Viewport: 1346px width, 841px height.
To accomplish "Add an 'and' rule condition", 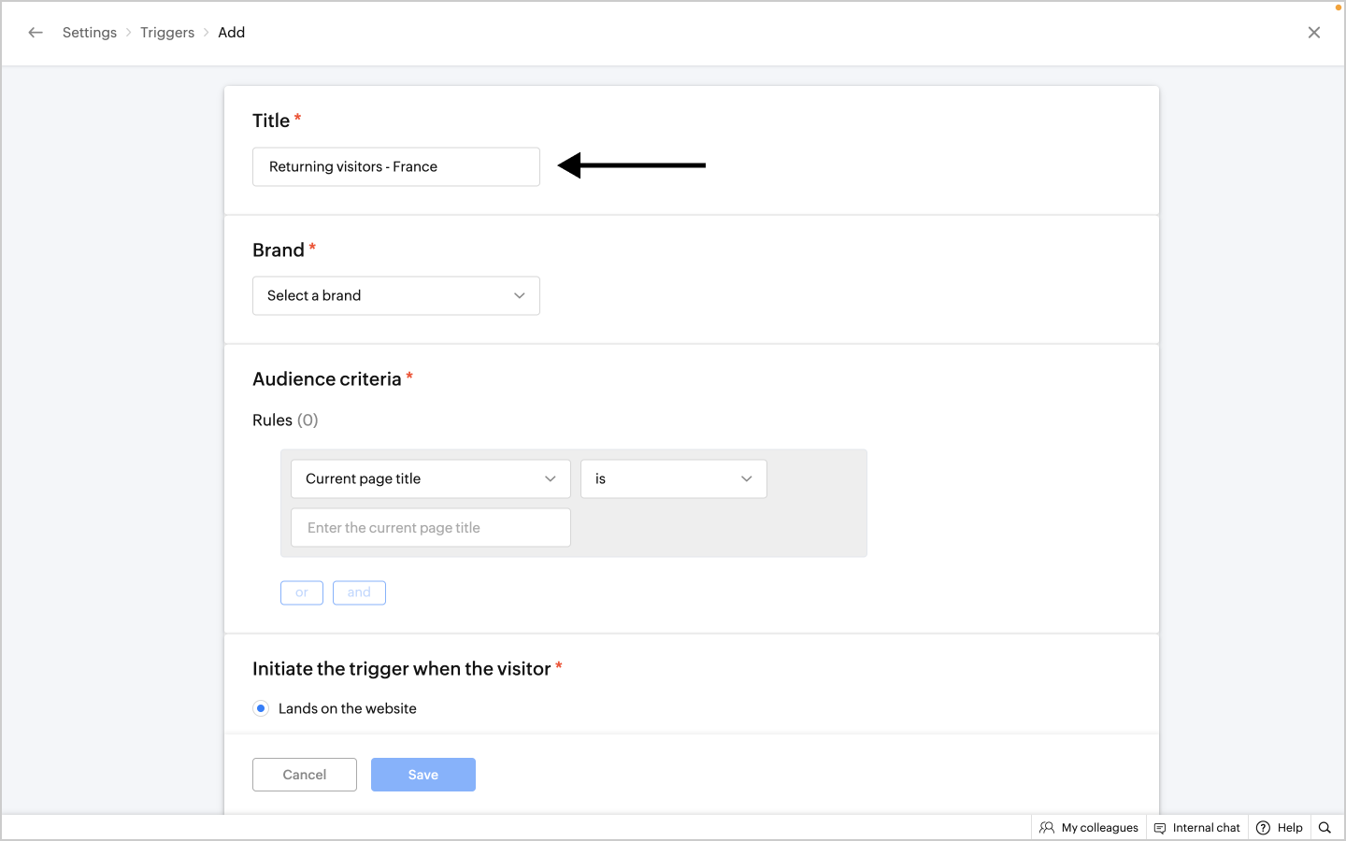I will (x=359, y=592).
